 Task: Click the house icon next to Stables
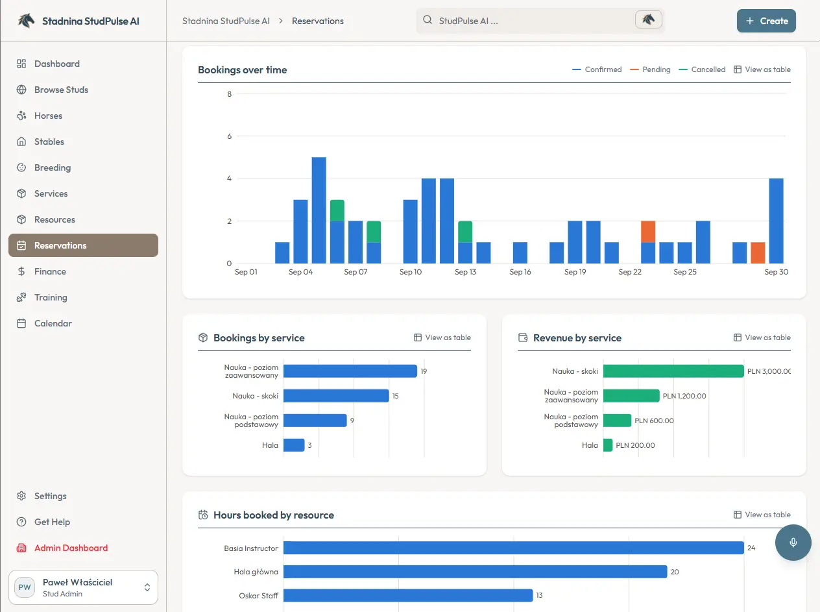21,141
